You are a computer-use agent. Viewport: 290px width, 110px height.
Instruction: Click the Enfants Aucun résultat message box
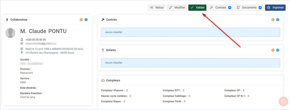tap(190, 63)
